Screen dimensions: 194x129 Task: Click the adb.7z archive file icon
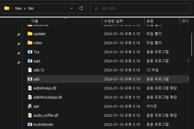(30, 70)
